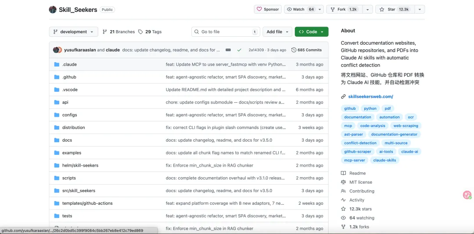View the 64 watching link
Viewport: 474px width, 234px height.
[x=358, y=218]
